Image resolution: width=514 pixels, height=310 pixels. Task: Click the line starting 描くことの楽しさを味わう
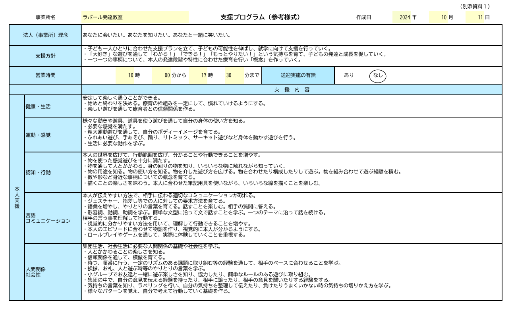[x=202, y=183]
